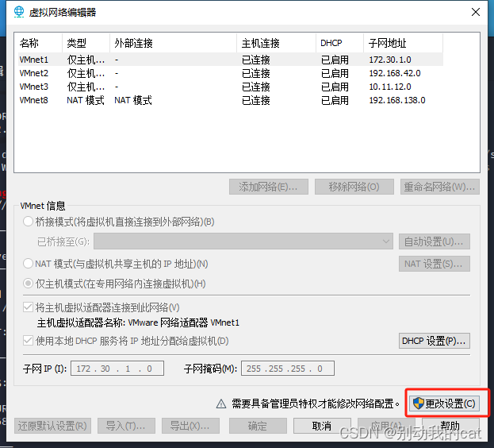494x448 pixels.
Task: Click the 还原默认设置(R) button
Action: (52, 426)
